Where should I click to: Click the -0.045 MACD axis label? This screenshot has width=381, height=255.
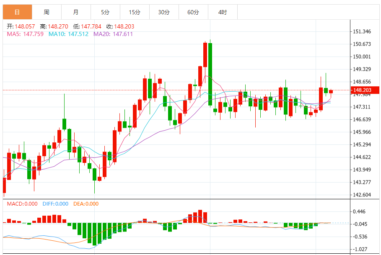coord(360,224)
